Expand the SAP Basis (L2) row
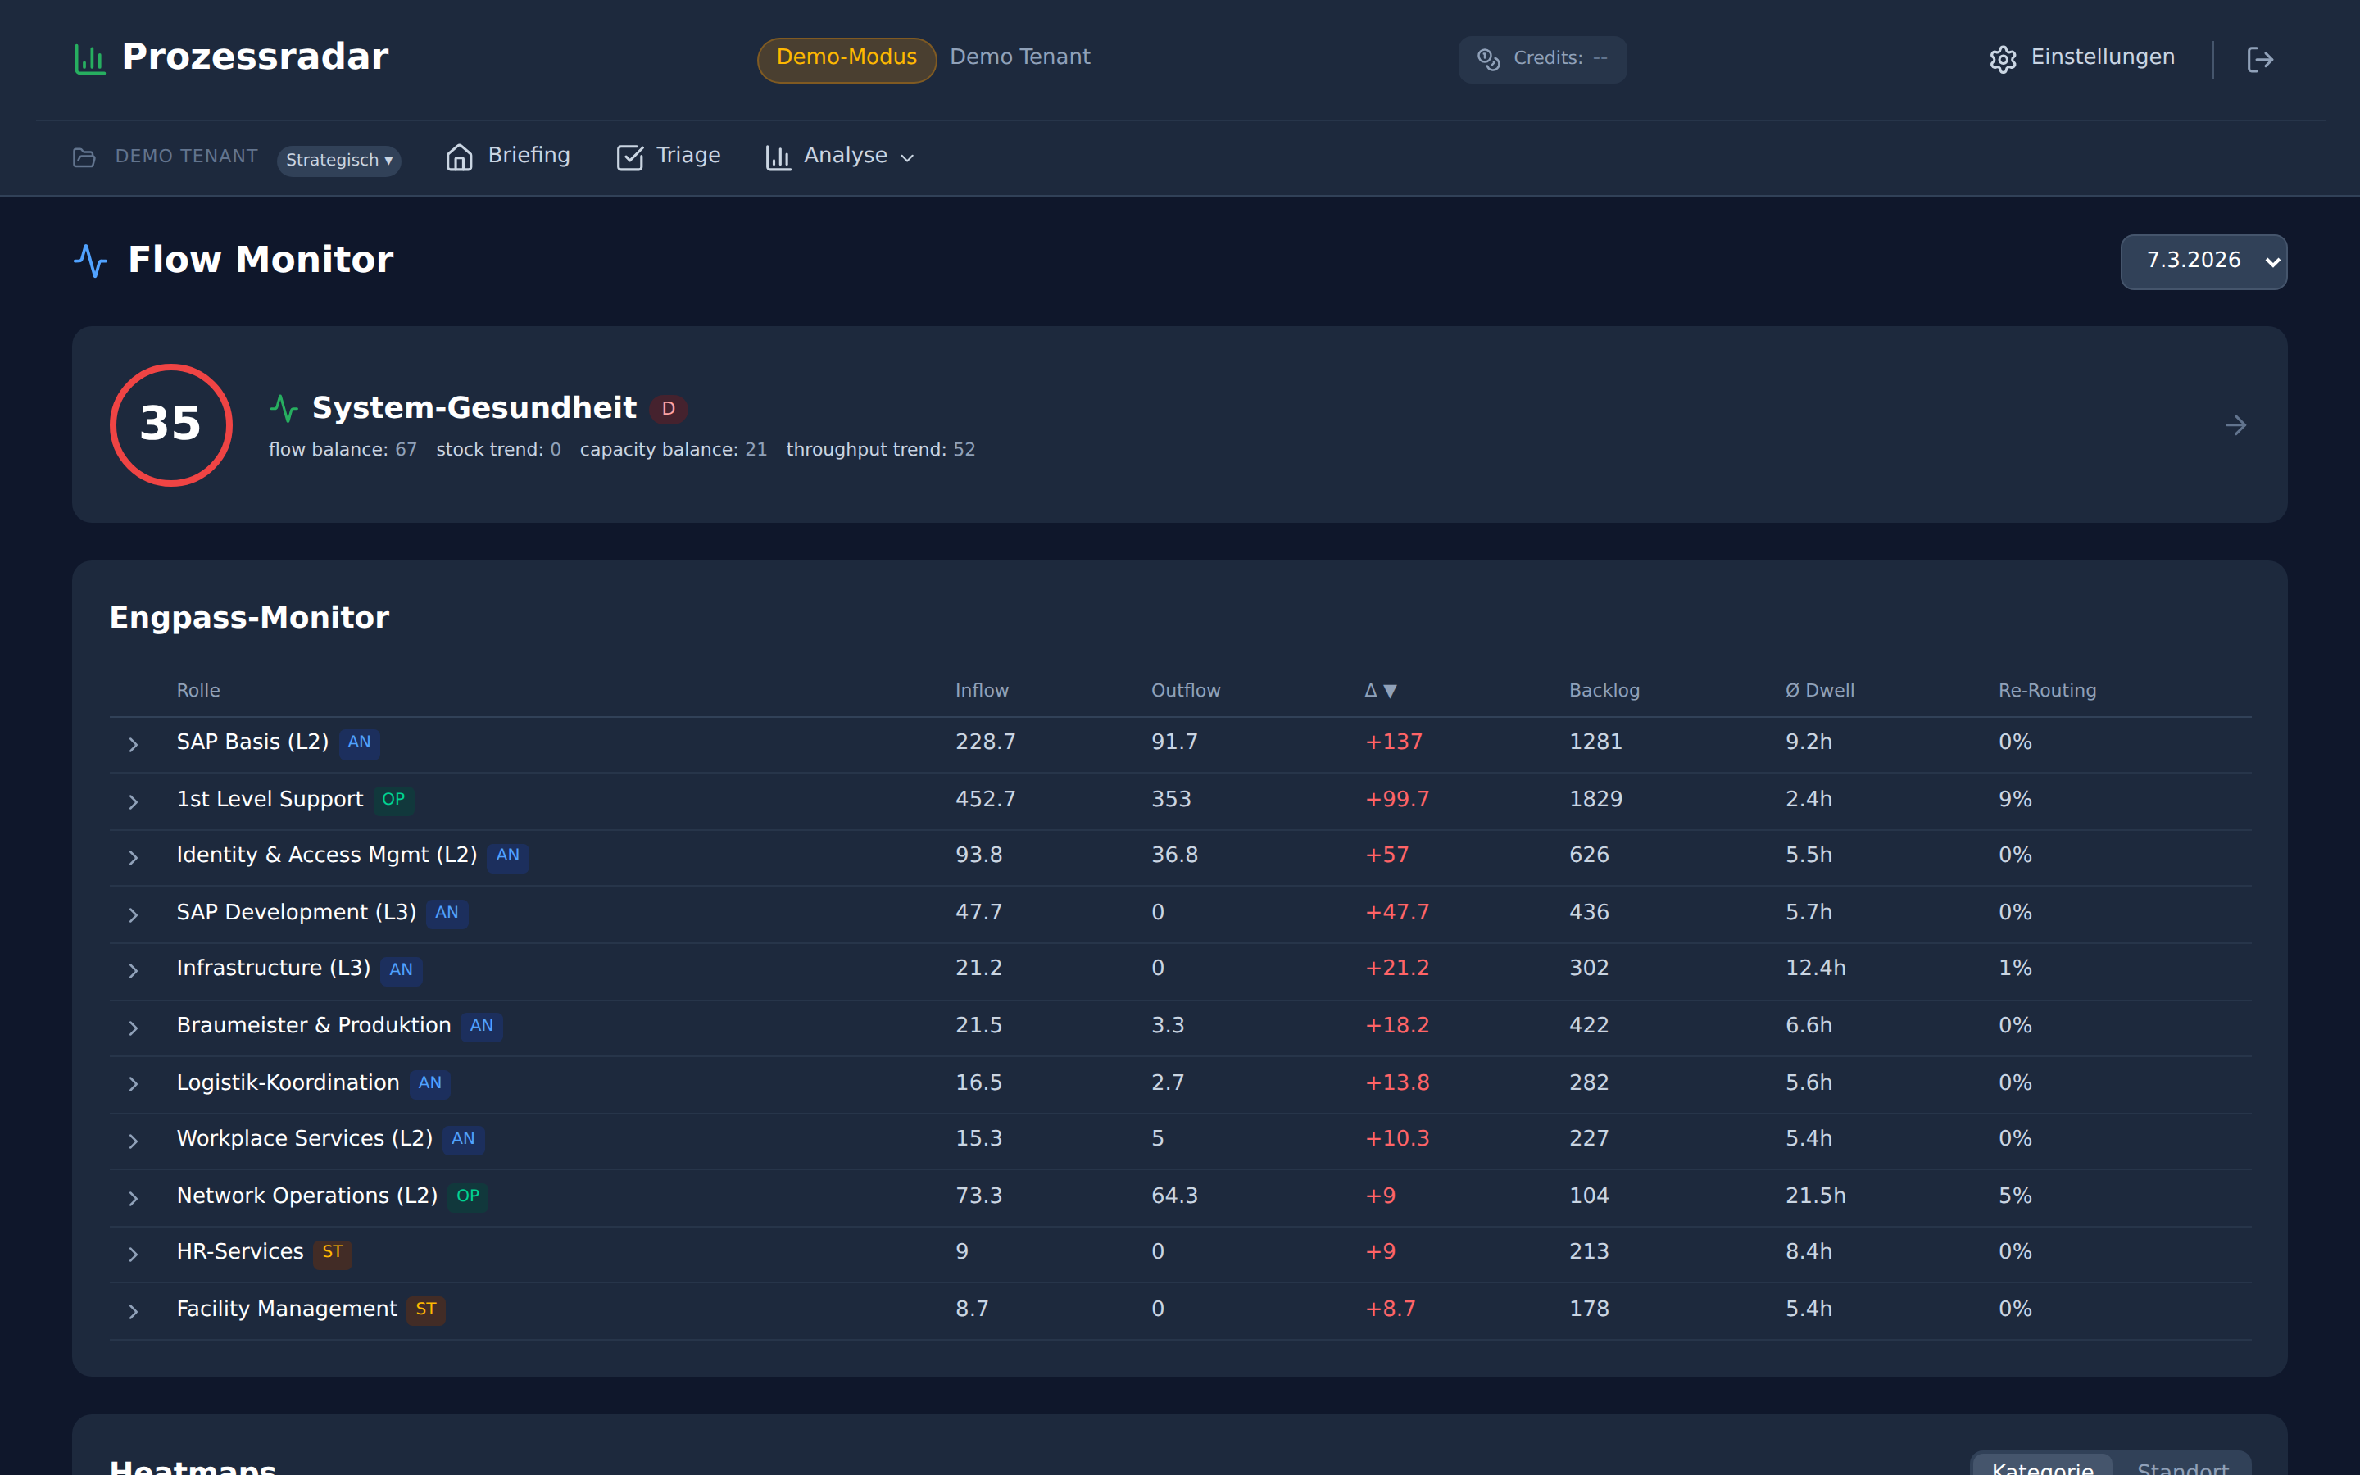 [x=134, y=744]
